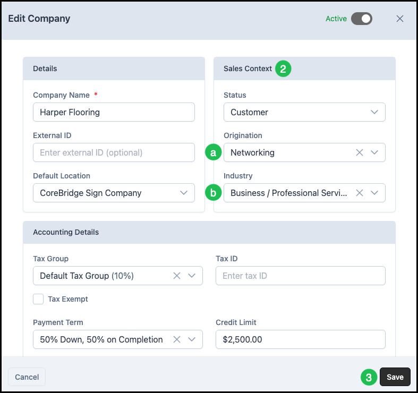
Task: Open the Default Location dropdown
Action: point(114,193)
